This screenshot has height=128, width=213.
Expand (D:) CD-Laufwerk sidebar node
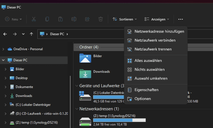point(6,114)
